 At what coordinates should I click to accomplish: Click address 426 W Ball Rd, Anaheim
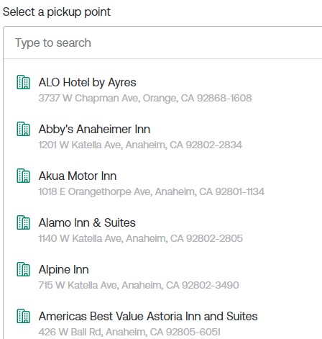pyautogui.click(x=129, y=332)
